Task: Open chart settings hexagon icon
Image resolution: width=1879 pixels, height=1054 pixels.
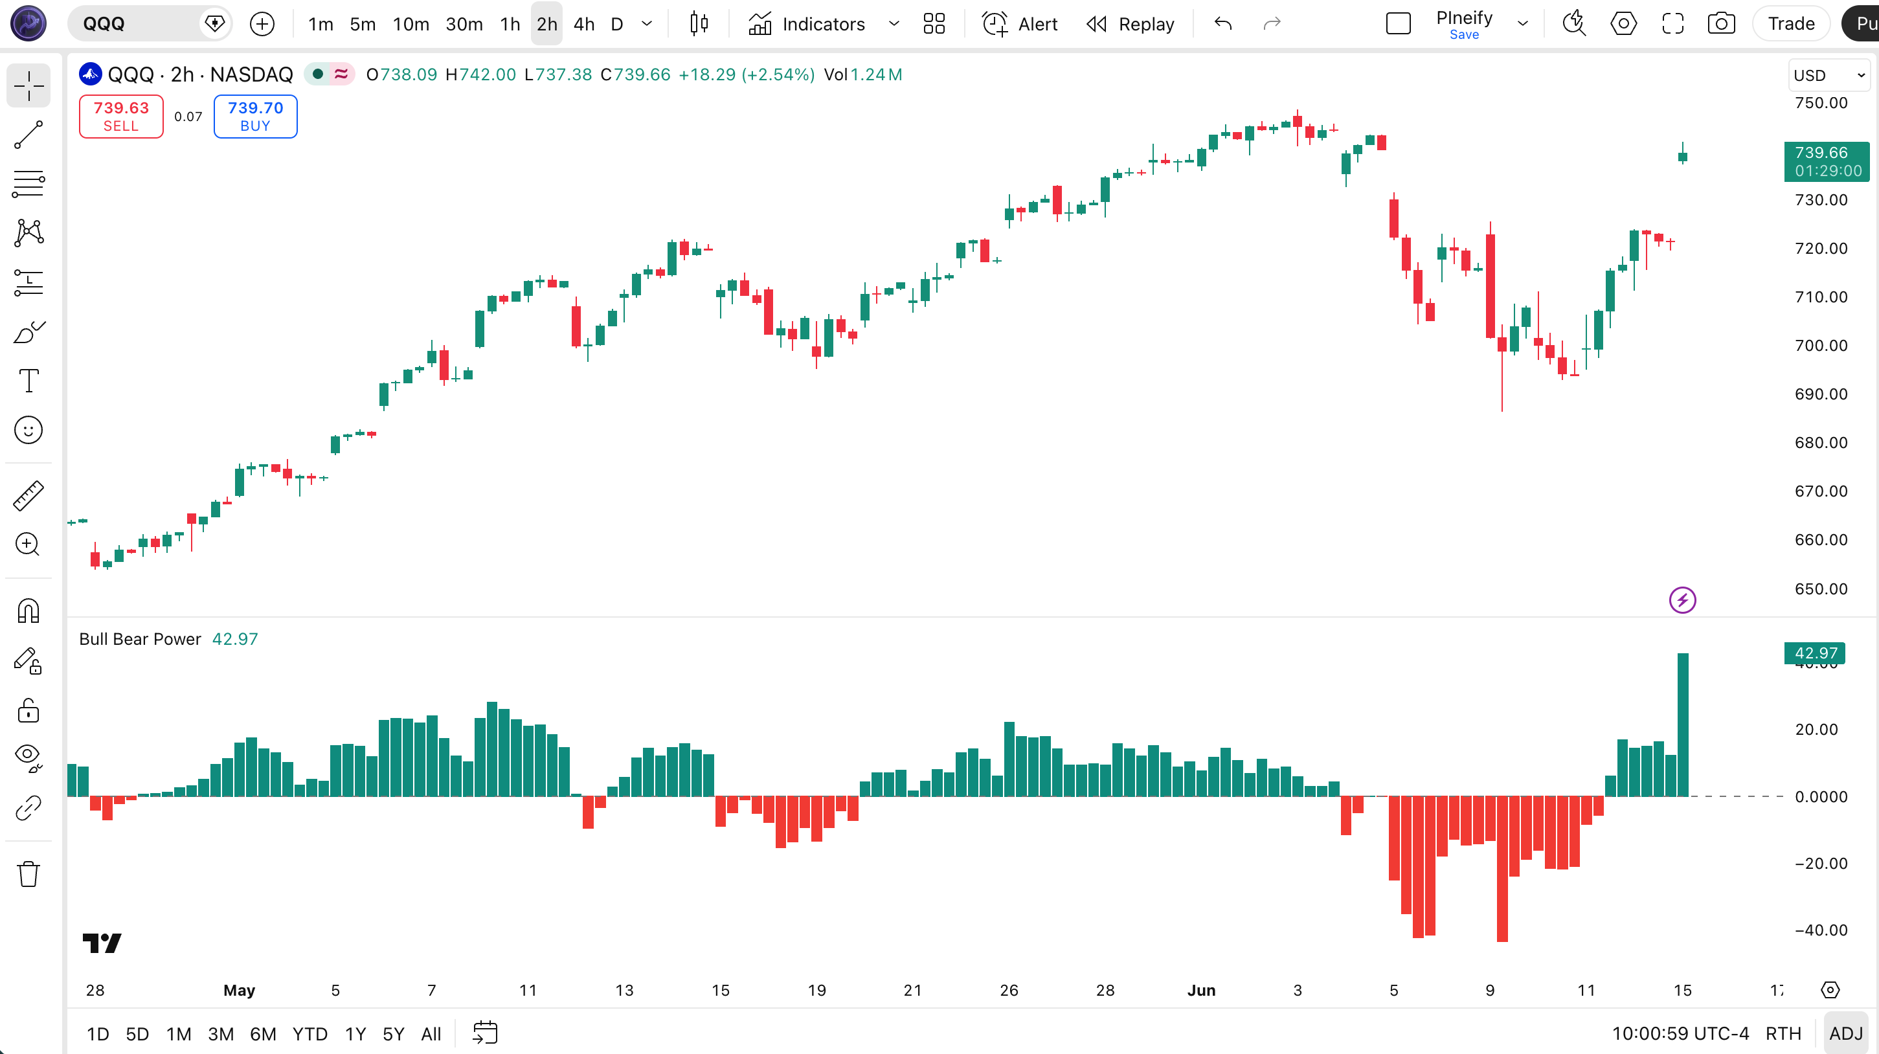Action: point(1623,24)
